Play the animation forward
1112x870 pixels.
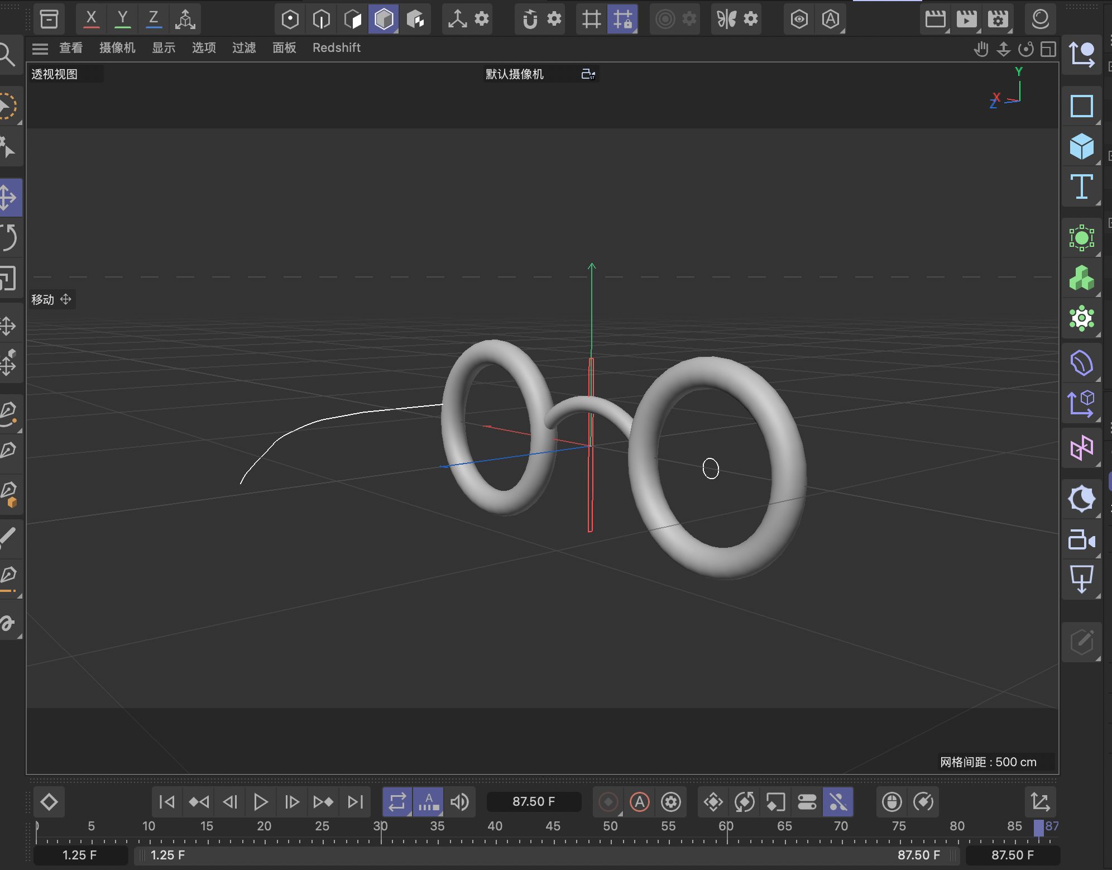[261, 802]
